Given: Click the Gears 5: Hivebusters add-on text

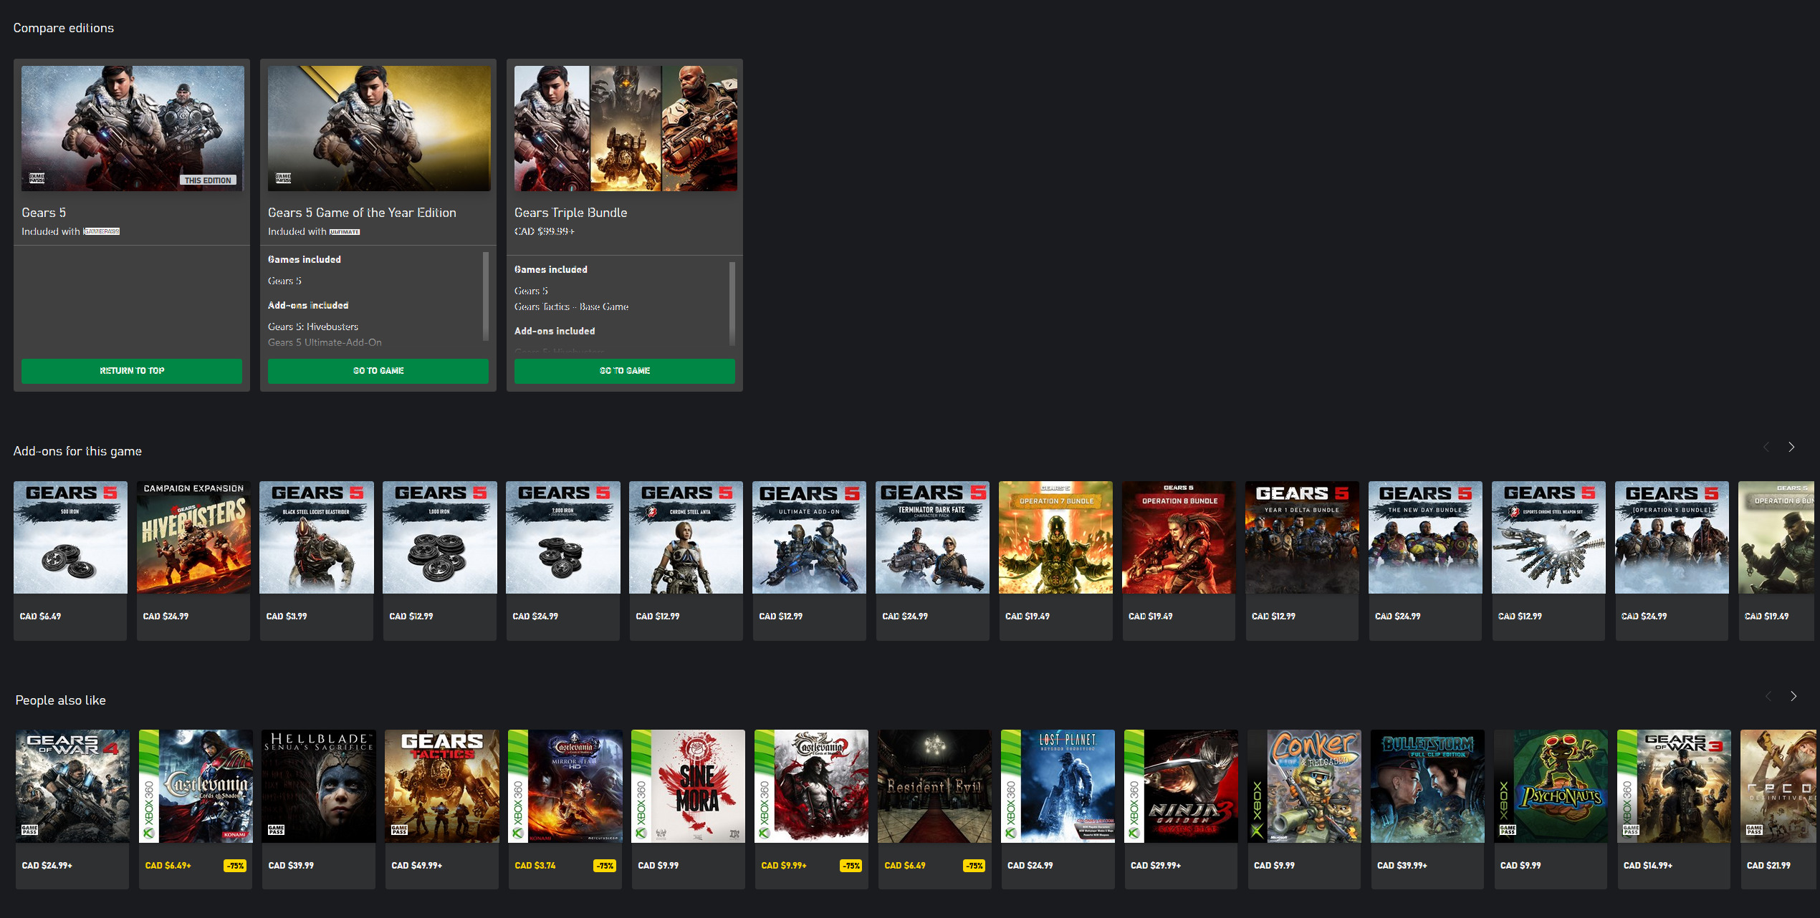Looking at the screenshot, I should click(313, 327).
